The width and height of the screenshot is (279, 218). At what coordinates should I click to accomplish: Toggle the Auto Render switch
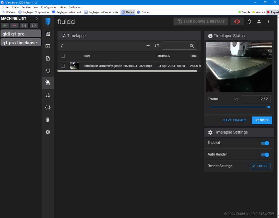point(265,155)
